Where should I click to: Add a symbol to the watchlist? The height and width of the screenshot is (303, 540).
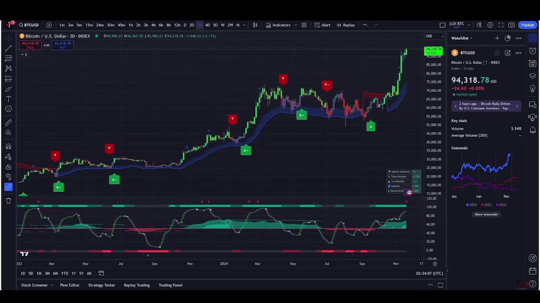coord(497,38)
